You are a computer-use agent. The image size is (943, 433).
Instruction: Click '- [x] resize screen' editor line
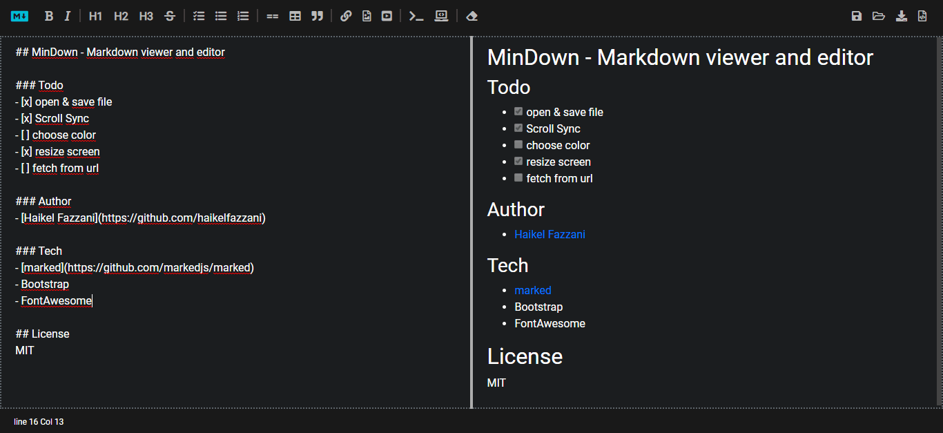57,151
